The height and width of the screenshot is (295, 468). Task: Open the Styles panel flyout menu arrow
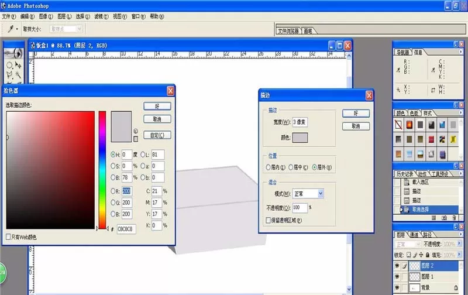(x=461, y=112)
